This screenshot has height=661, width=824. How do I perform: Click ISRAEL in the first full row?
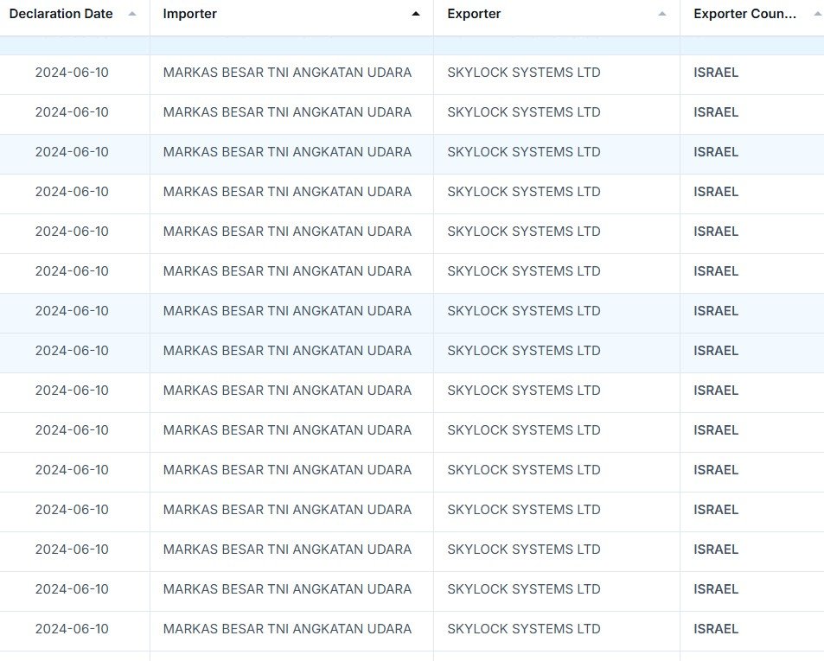tap(716, 73)
